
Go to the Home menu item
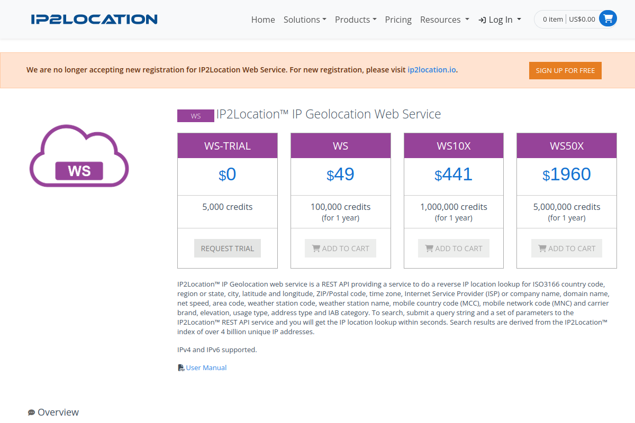[x=263, y=20]
